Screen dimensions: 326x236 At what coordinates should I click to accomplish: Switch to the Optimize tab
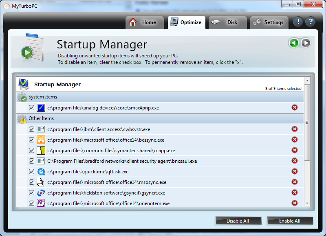coord(187,22)
